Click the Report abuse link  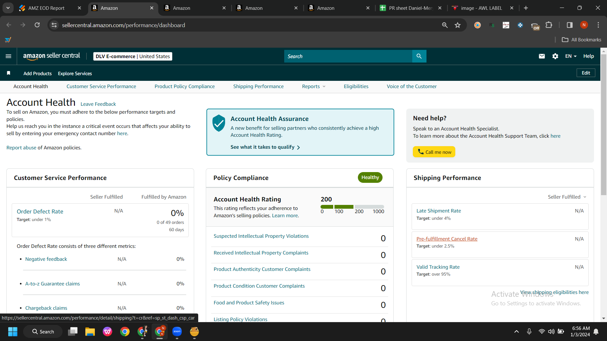[21, 148]
